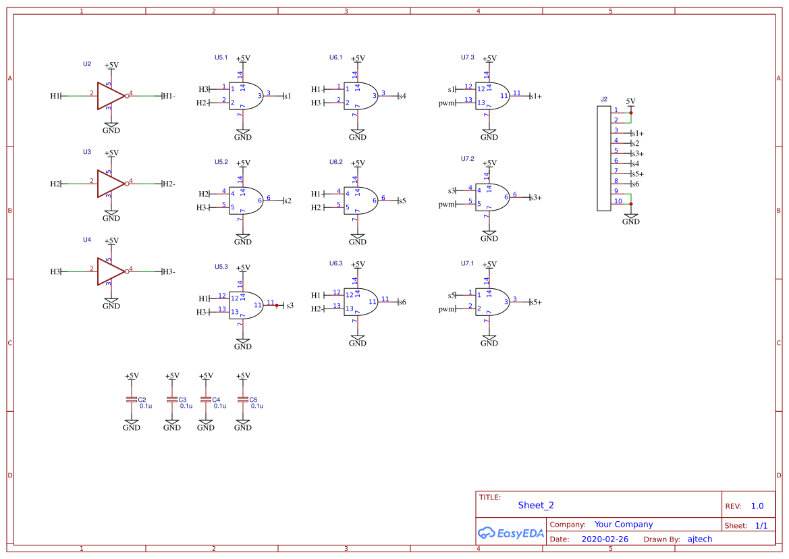Select AND gate U6.2
789x559 pixels.
pyautogui.click(x=360, y=200)
